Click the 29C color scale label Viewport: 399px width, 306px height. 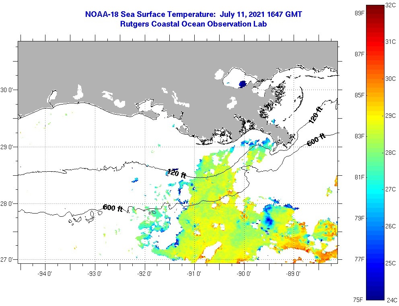pos(390,116)
